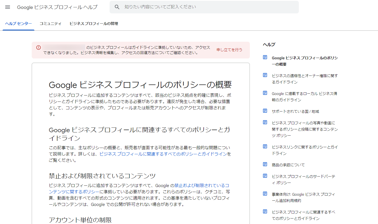Viewport: 378px width, 224px height.
Task: Click the article icon beside ビジネスの適格性とオーナー権限のガイドライン
Action: point(265,75)
